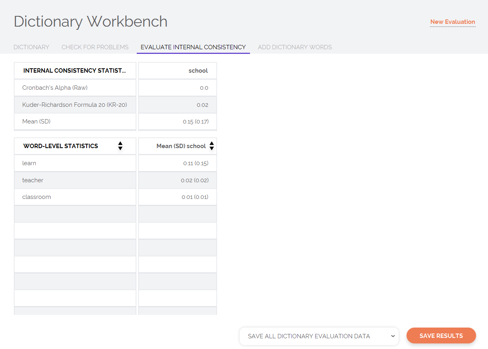Select Kuder-Richardson Formula 20 row label
This screenshot has width=488, height=349.
click(75, 105)
